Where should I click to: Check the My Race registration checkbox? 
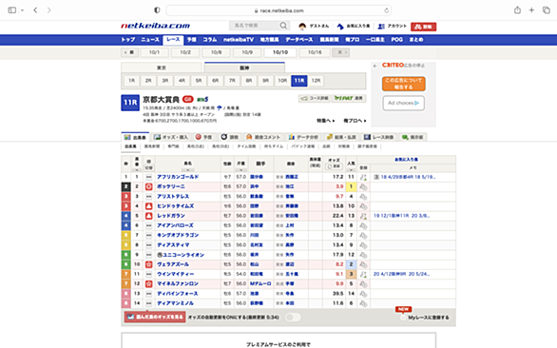coord(403,318)
